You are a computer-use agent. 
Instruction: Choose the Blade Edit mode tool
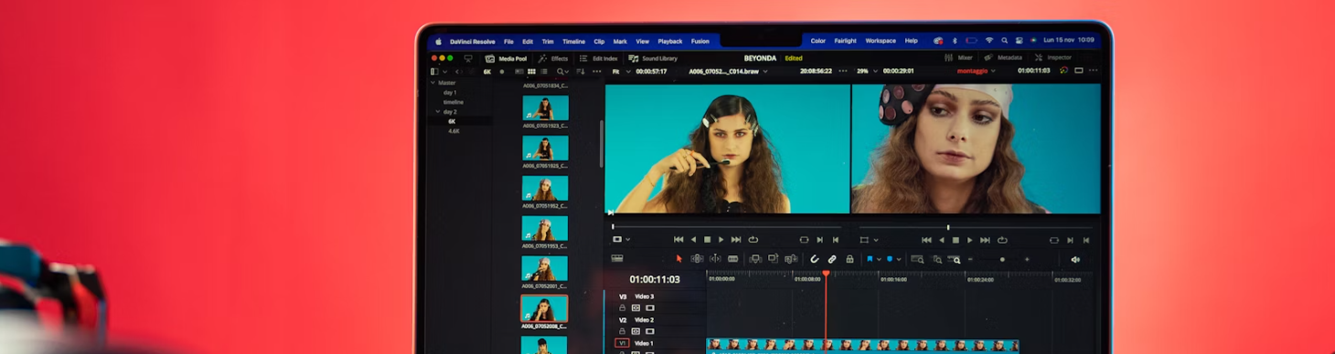coord(733,259)
